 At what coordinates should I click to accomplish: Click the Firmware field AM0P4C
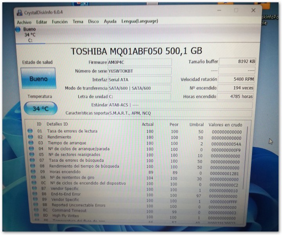coord(139,62)
